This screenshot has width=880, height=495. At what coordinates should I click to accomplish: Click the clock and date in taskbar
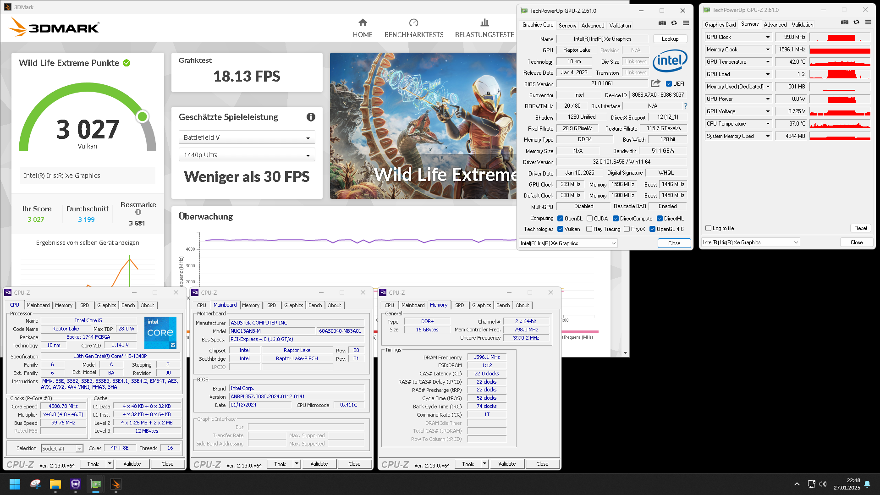tap(847, 484)
